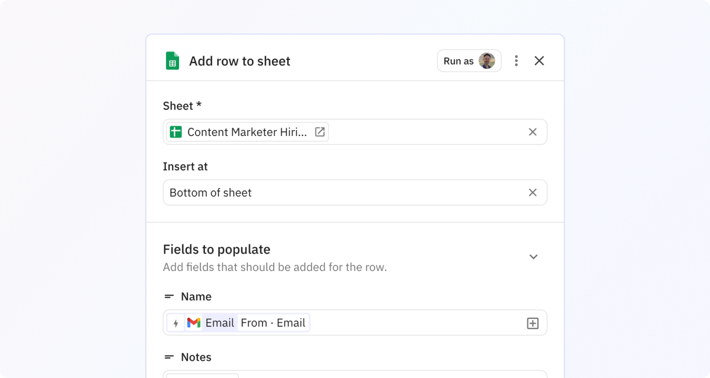Click the Name field drag handle

point(169,297)
